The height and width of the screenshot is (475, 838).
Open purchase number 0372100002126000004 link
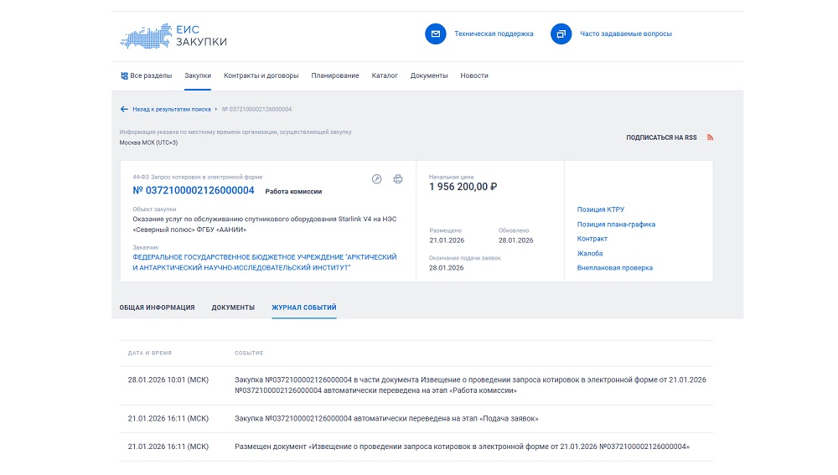coord(194,190)
